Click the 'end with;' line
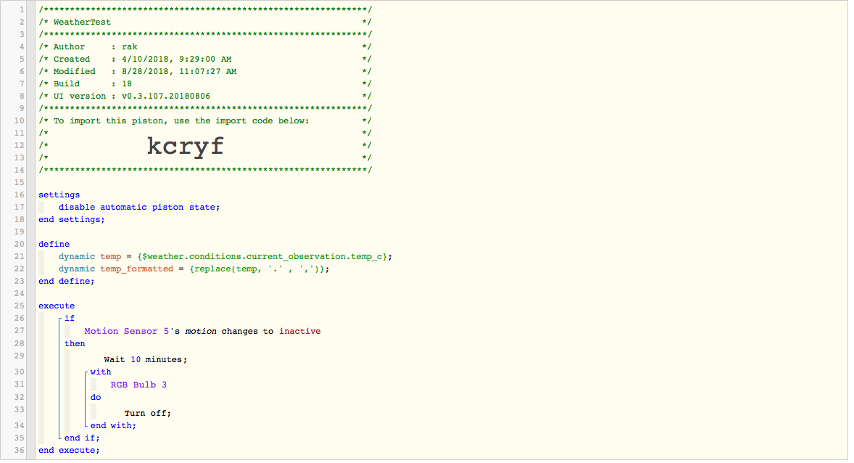Screen dimensions: 854x463 113,426
